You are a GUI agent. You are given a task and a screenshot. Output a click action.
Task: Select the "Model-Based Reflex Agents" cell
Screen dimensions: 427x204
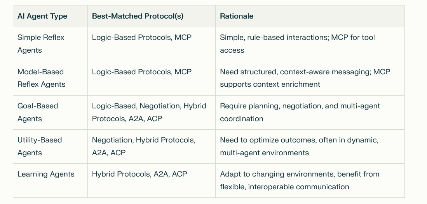(41, 78)
